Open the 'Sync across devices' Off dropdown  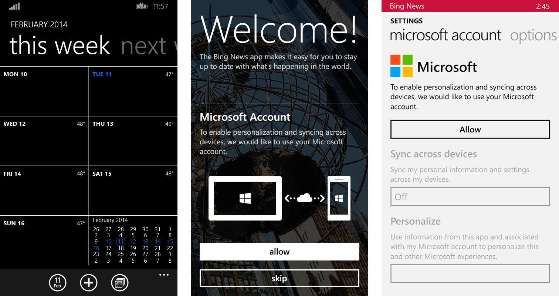click(470, 197)
